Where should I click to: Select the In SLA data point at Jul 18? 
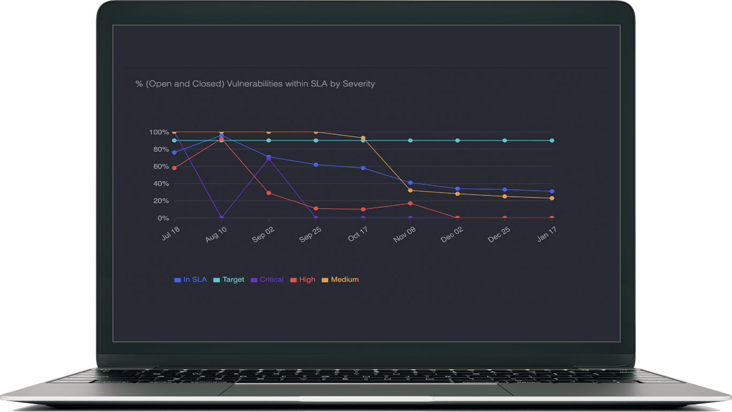coord(174,152)
